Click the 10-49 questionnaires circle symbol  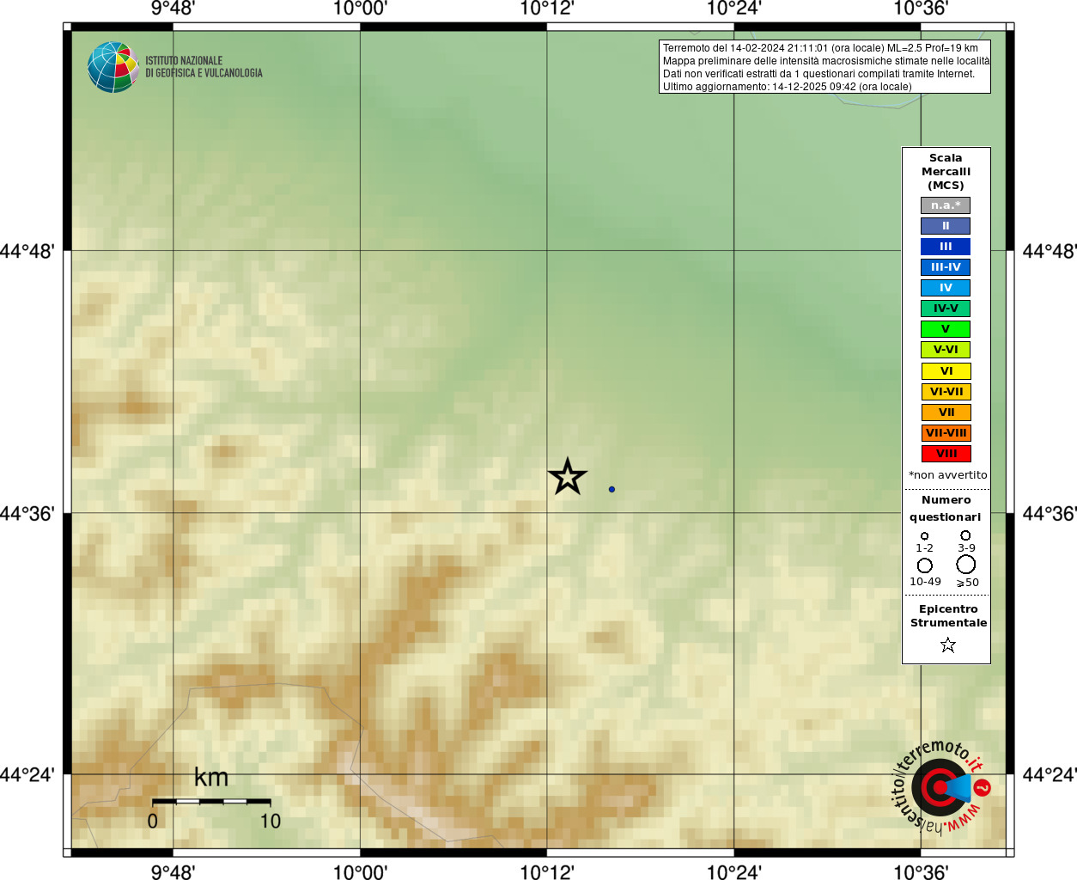click(925, 565)
